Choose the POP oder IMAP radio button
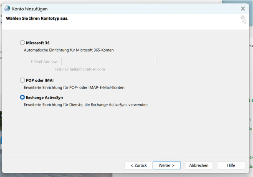253x177 pixels. pos(23,80)
